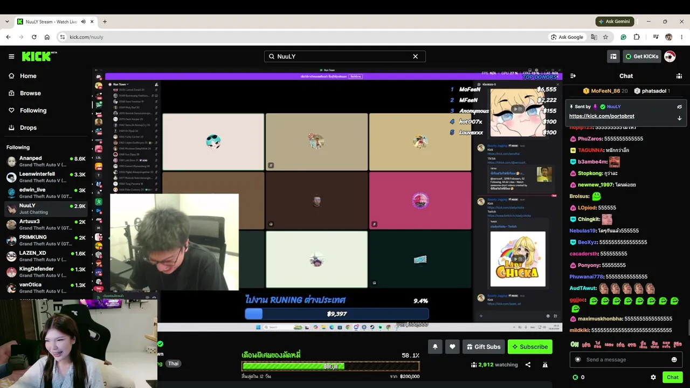Open the Chrome three-dot menu

681,37
